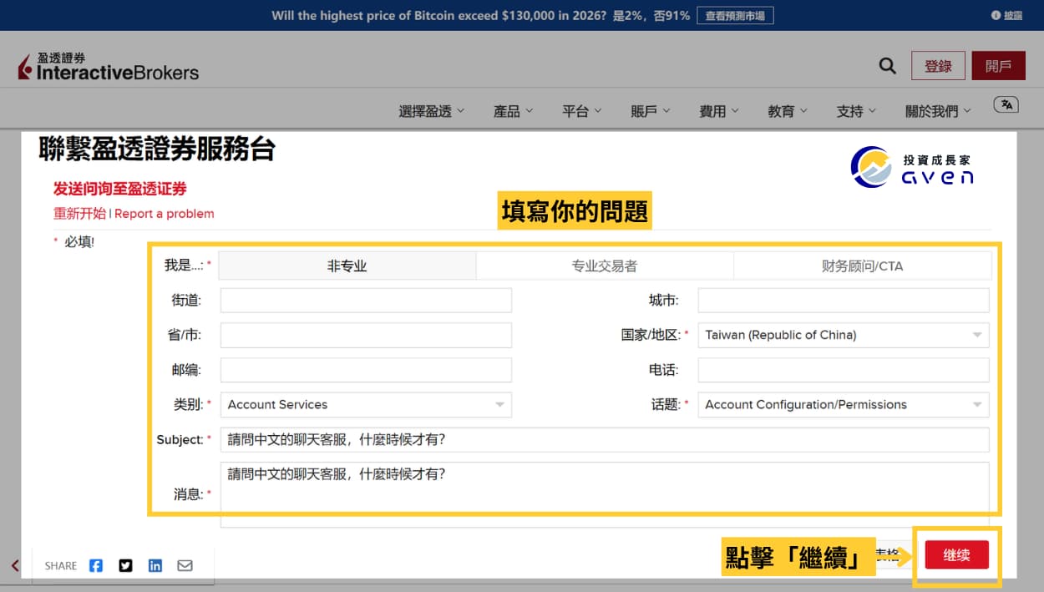Click the 聯繫盈透證券服務台 heading
This screenshot has height=592, width=1044.
157,149
